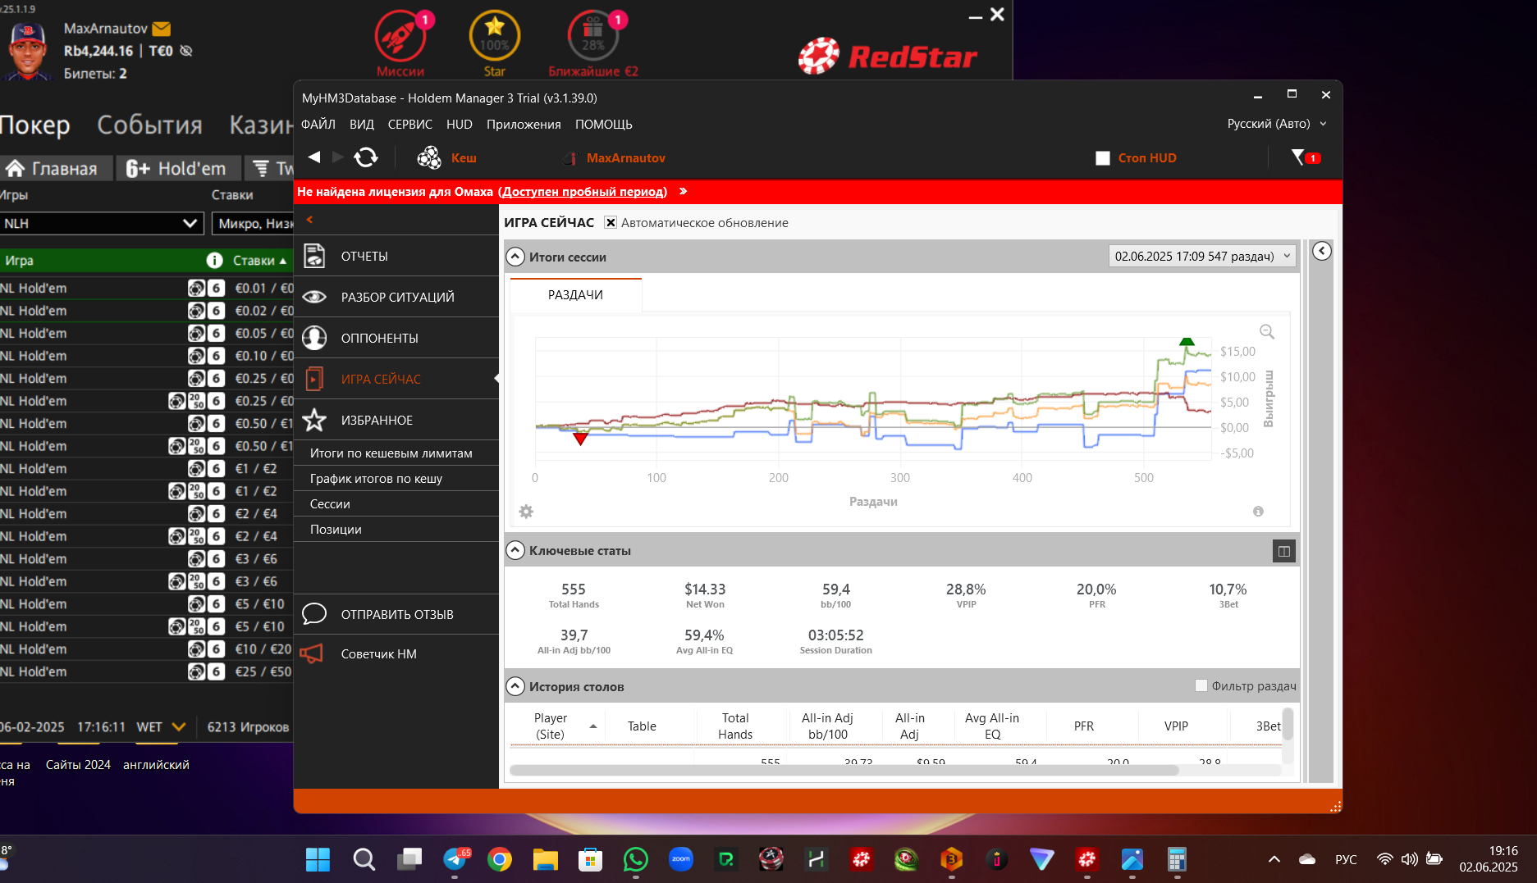
Task: Select the €25 / €50 NL Hold'em row
Action: pyautogui.click(x=146, y=671)
